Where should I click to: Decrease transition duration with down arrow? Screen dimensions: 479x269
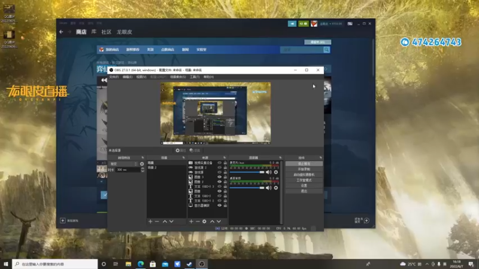point(143,171)
